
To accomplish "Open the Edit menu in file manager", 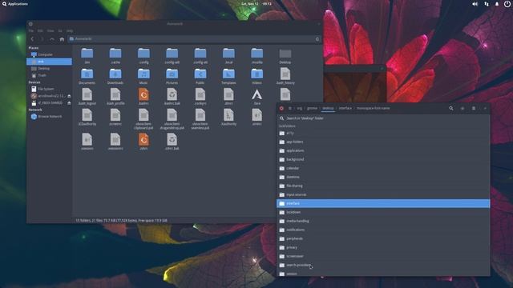I will pyautogui.click(x=40, y=30).
